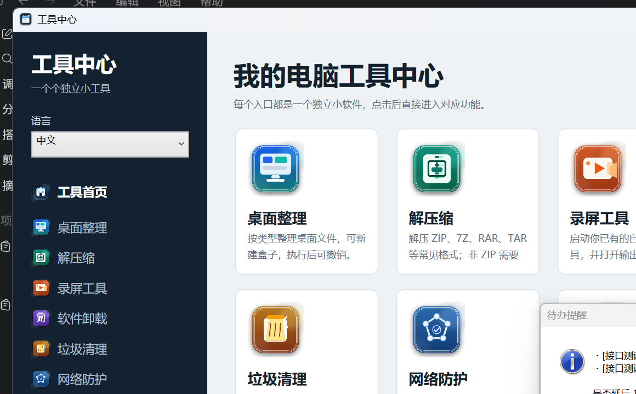Image resolution: width=636 pixels, height=394 pixels.
Task: Open the 软件卸载 sidebar icon
Action: [41, 318]
